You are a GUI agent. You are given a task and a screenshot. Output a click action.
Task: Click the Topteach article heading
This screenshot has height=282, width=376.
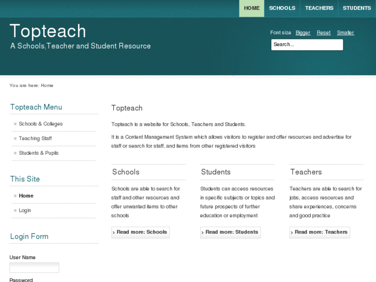[x=127, y=108]
